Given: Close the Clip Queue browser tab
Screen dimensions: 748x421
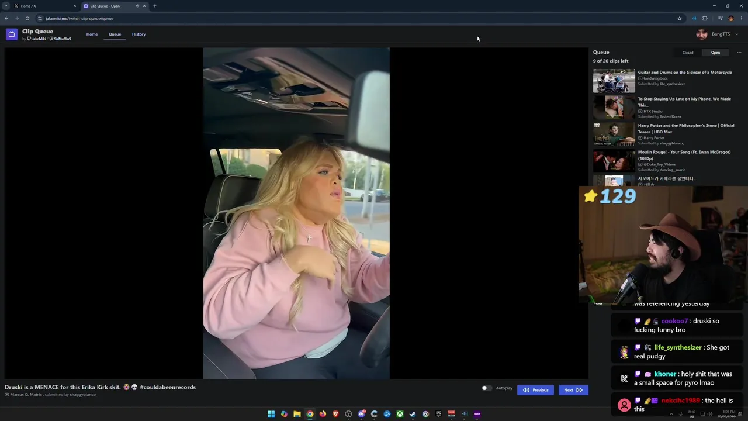Looking at the screenshot, I should (145, 6).
